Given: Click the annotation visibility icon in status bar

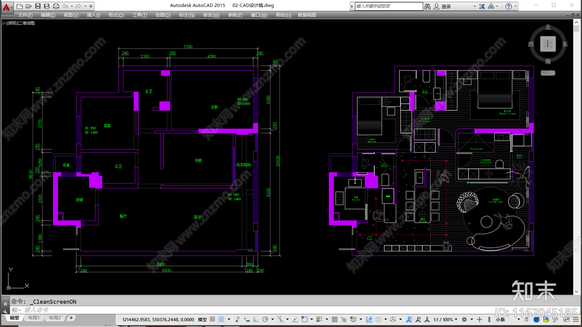Looking at the screenshot, I should point(409,319).
